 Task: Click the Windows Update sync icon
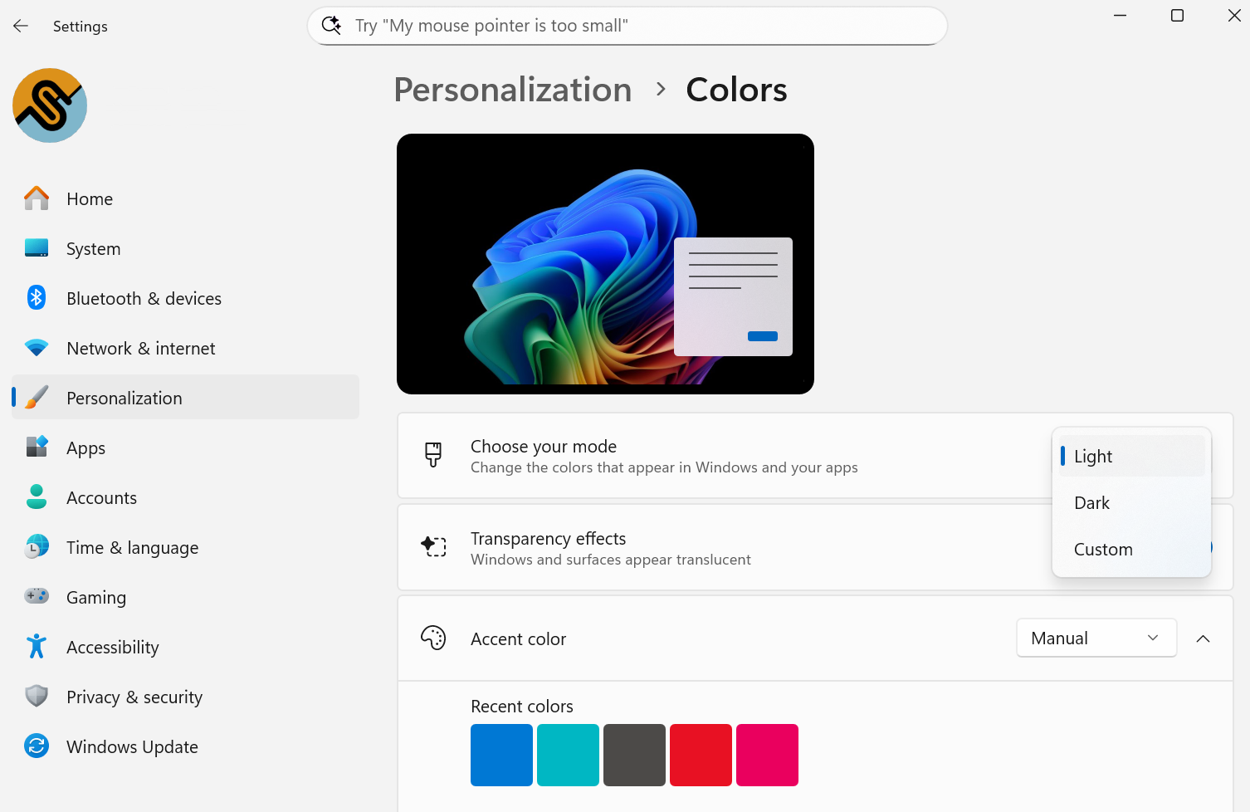coord(37,746)
